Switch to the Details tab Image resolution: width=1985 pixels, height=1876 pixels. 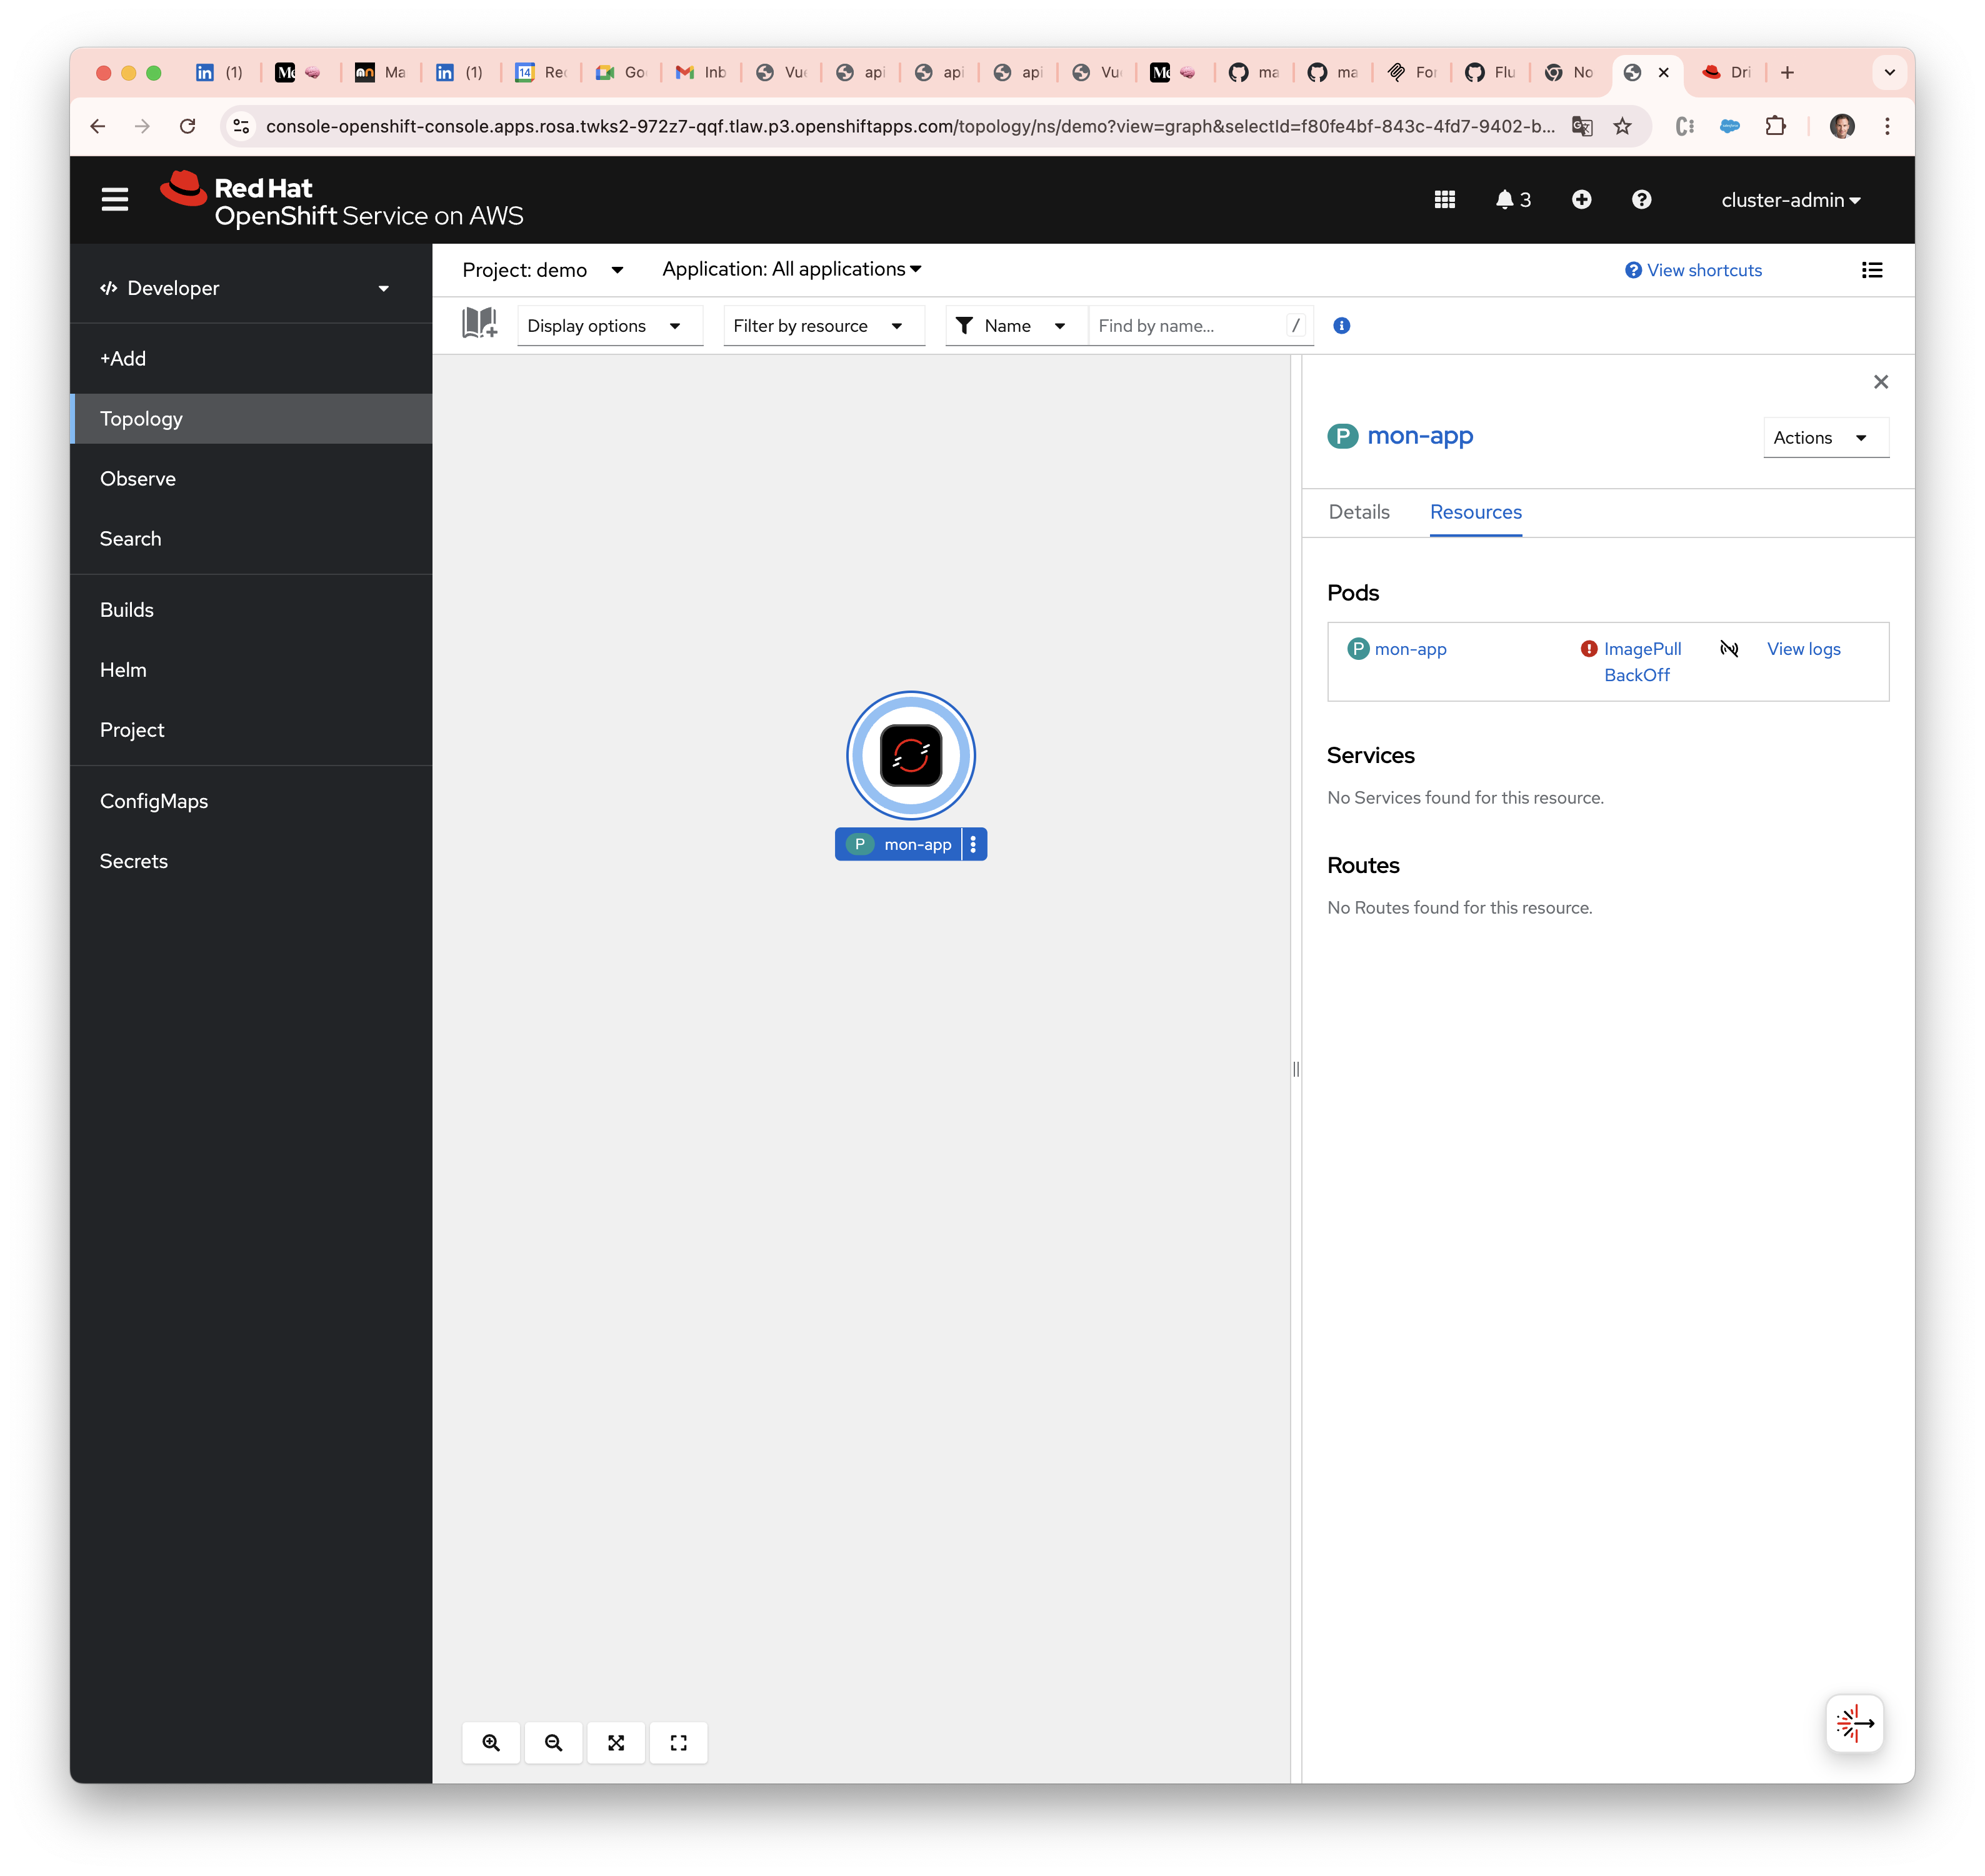(x=1358, y=512)
